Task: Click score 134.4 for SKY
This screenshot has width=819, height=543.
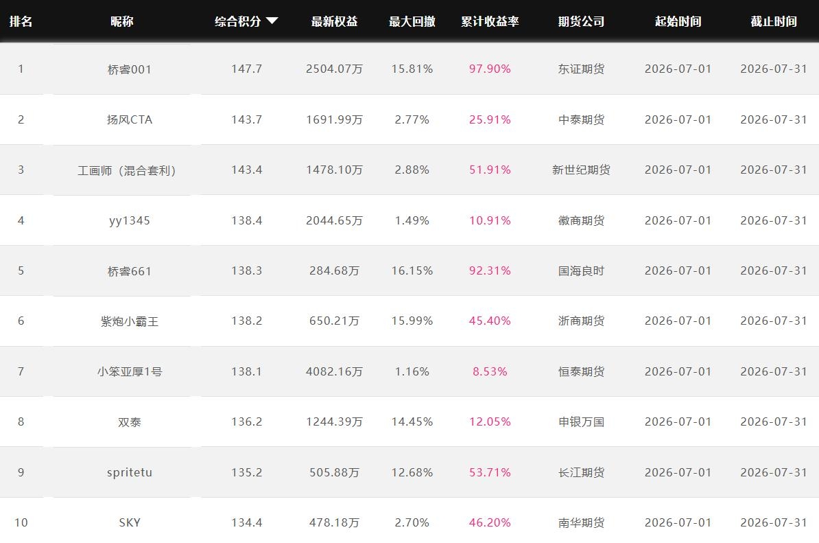Action: click(x=246, y=522)
